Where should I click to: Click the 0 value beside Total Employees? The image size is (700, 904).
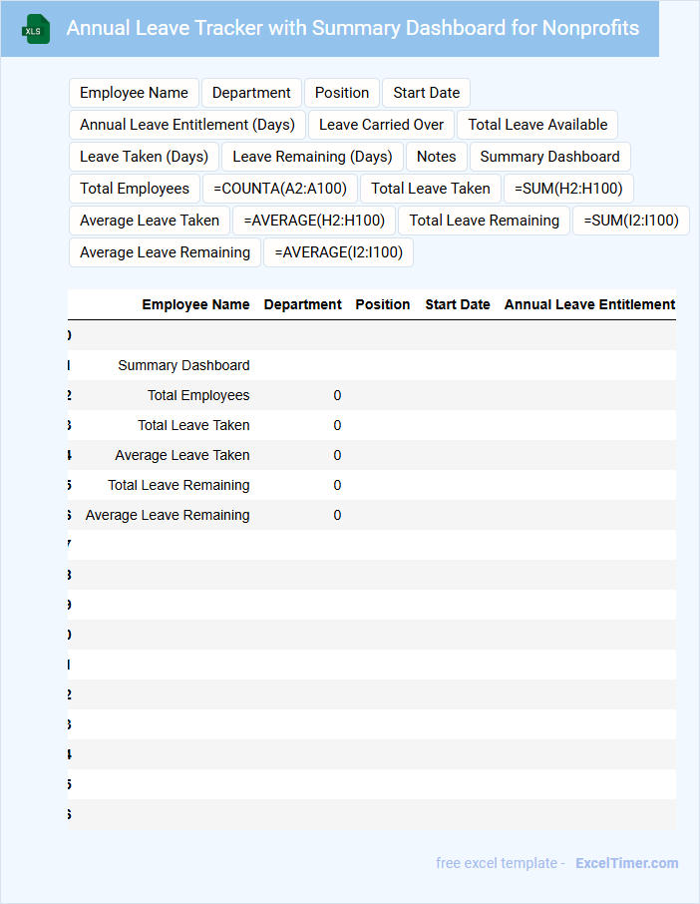coord(337,395)
